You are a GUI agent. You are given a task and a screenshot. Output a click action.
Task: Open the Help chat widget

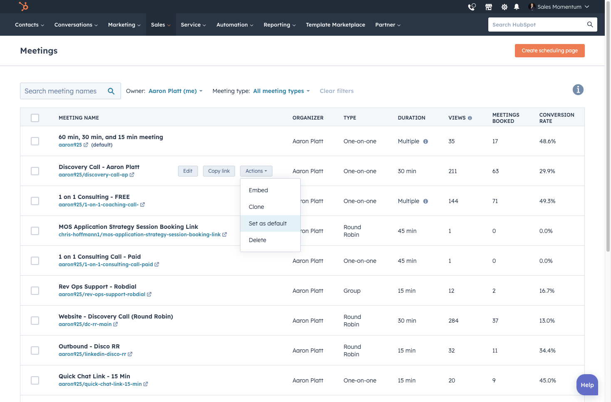(587, 385)
